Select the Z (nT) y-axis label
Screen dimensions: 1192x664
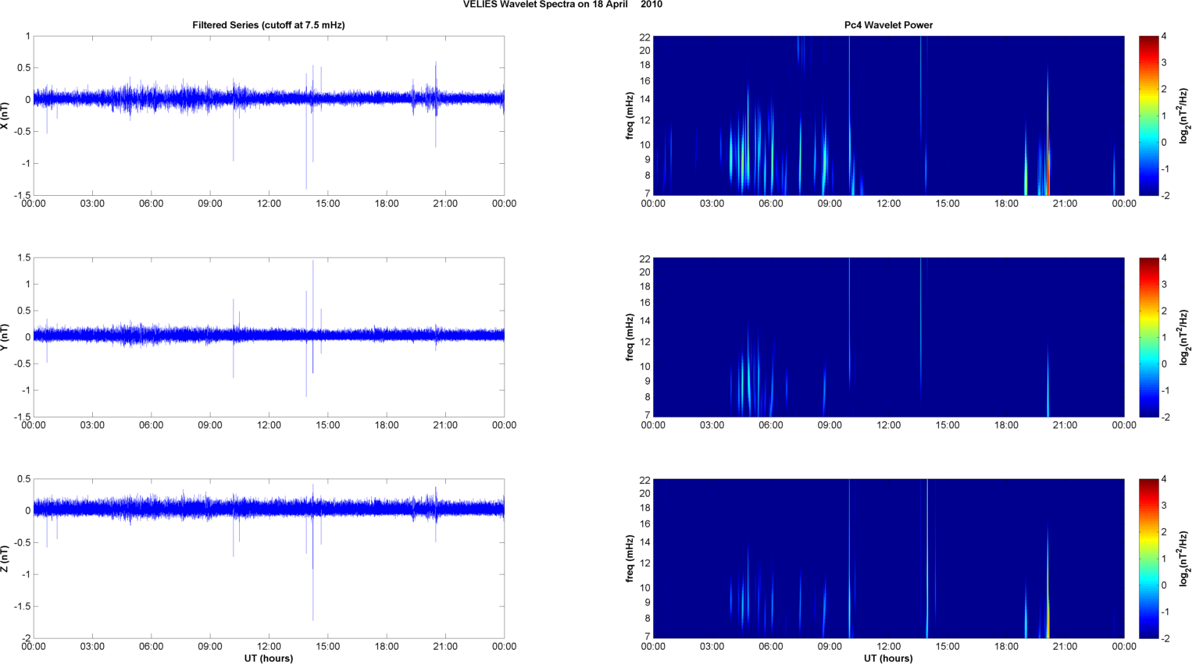5,559
